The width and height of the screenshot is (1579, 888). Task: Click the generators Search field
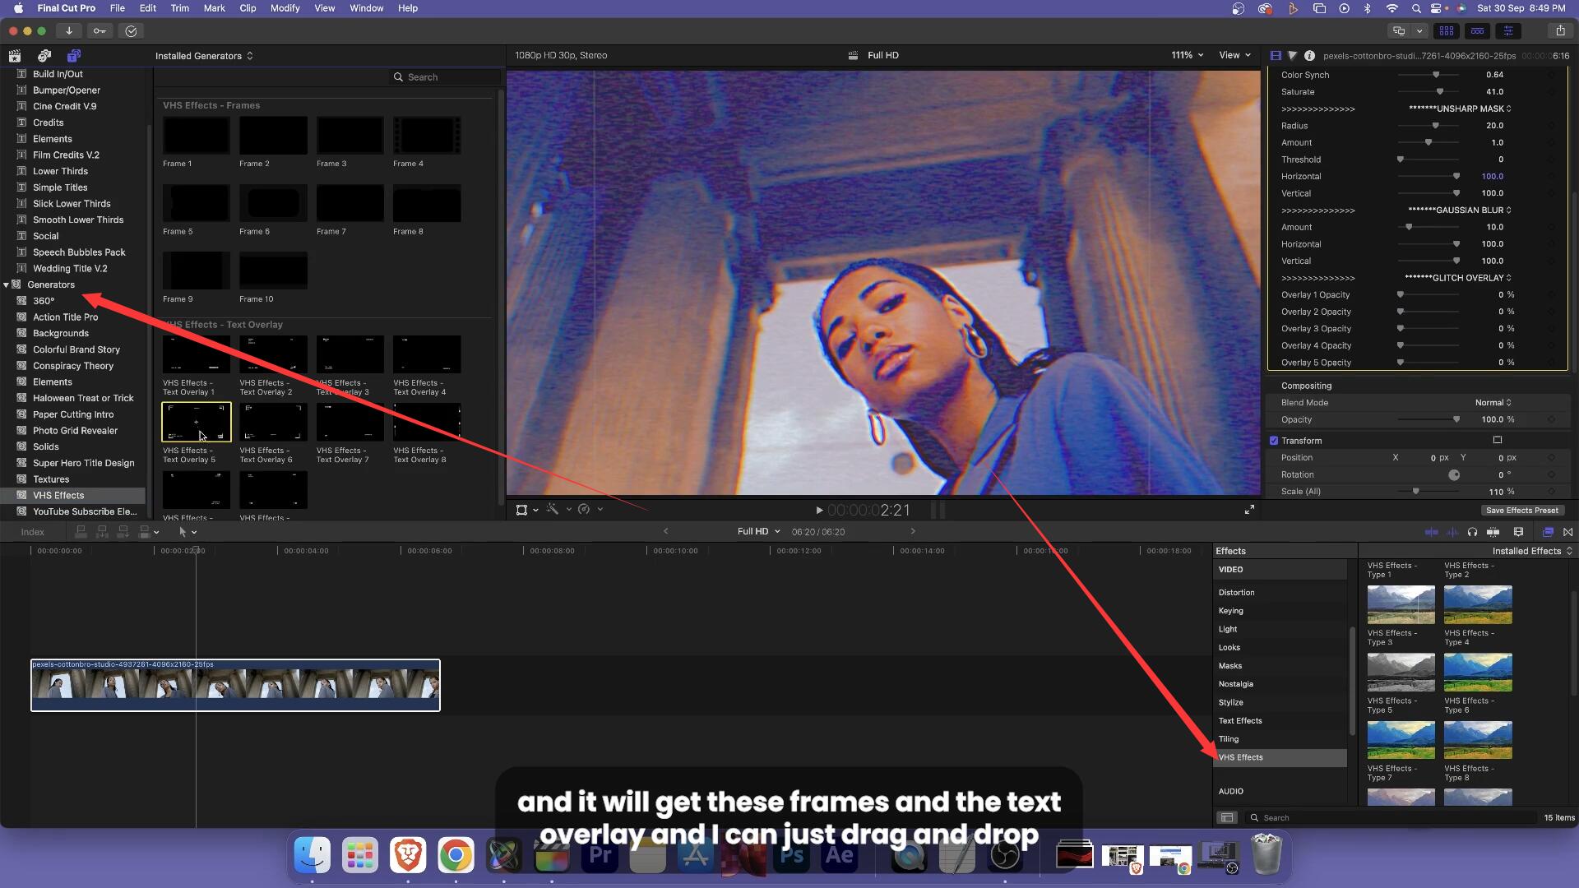444,77
